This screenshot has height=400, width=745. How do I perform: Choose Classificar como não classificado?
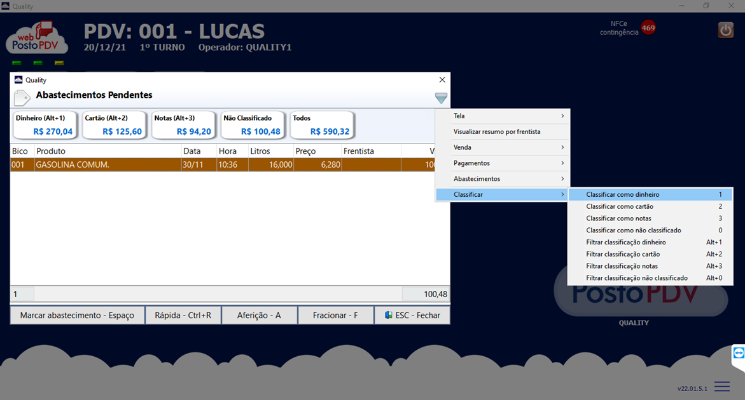pos(650,230)
